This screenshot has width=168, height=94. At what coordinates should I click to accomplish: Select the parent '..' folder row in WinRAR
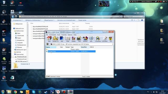[71, 49]
